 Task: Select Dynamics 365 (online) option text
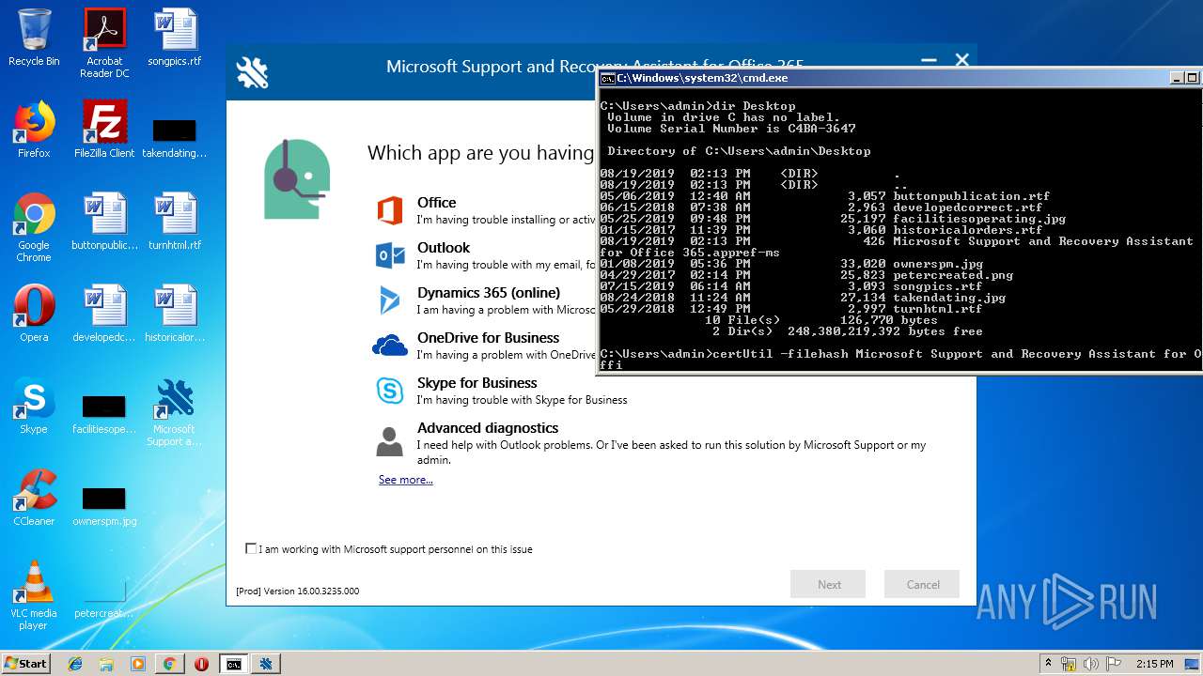point(489,292)
